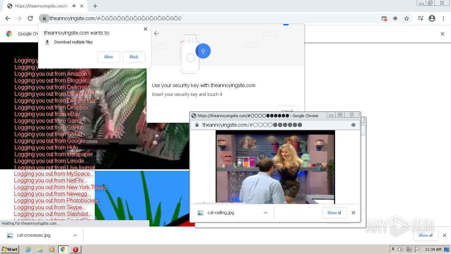The height and width of the screenshot is (254, 451).
Task: Click the popup window's address bar eye icon
Action: click(x=353, y=125)
